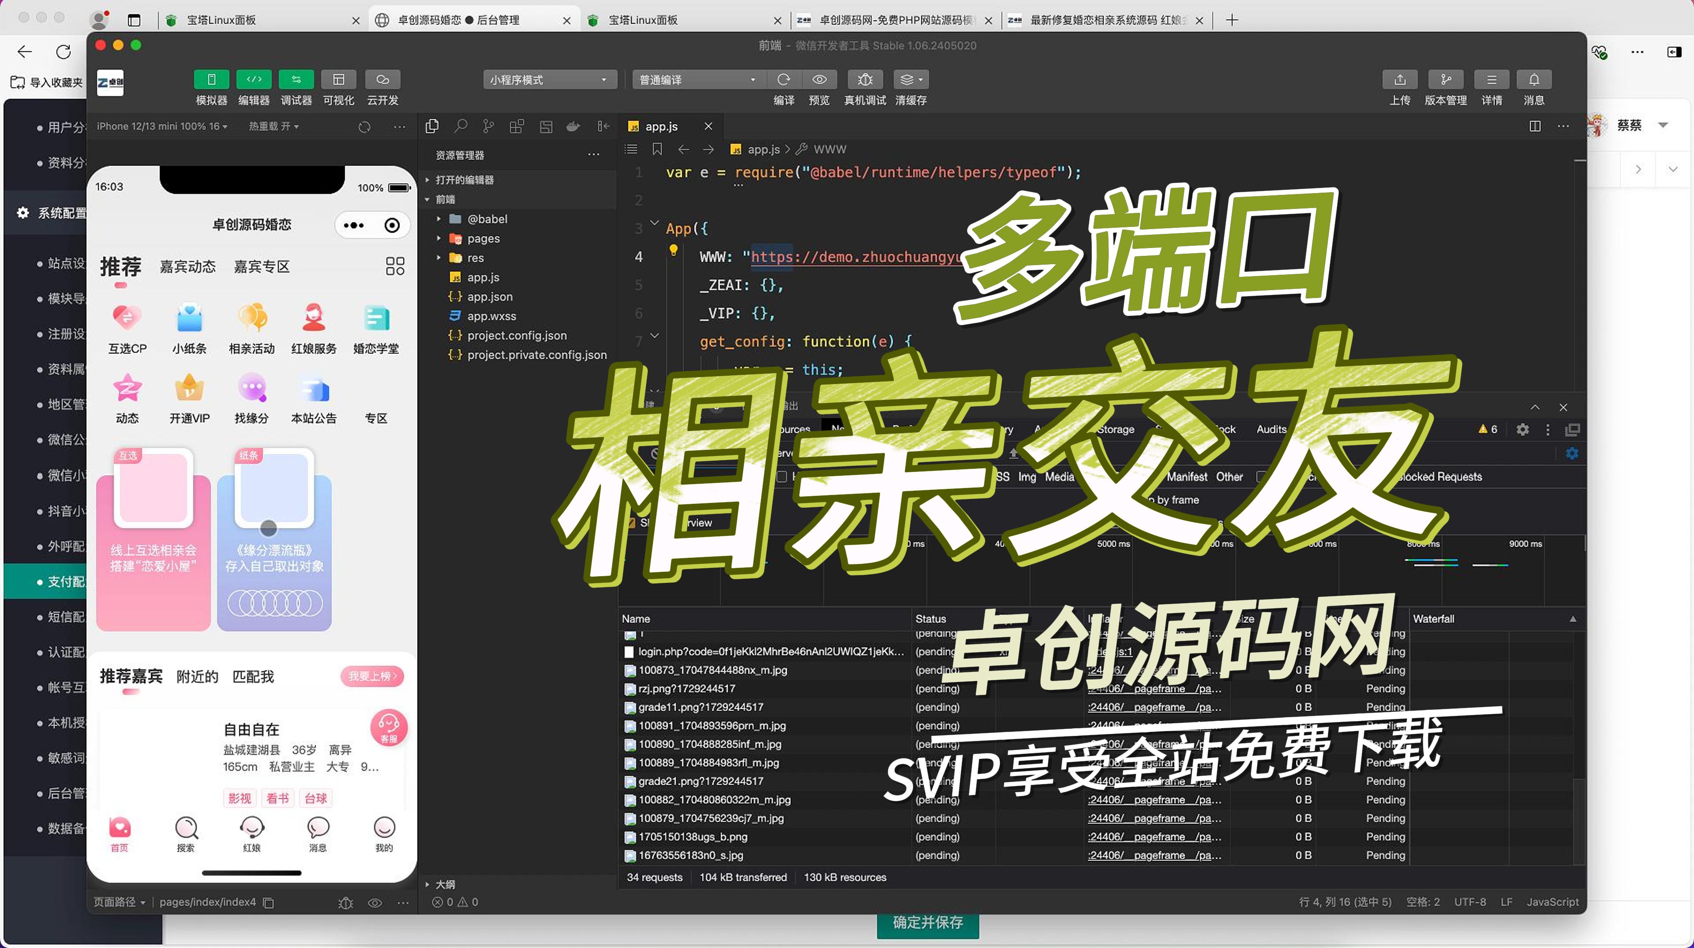This screenshot has height=948, width=1694.
Task: Toggle the 调试器 debugger panel button
Action: (296, 80)
